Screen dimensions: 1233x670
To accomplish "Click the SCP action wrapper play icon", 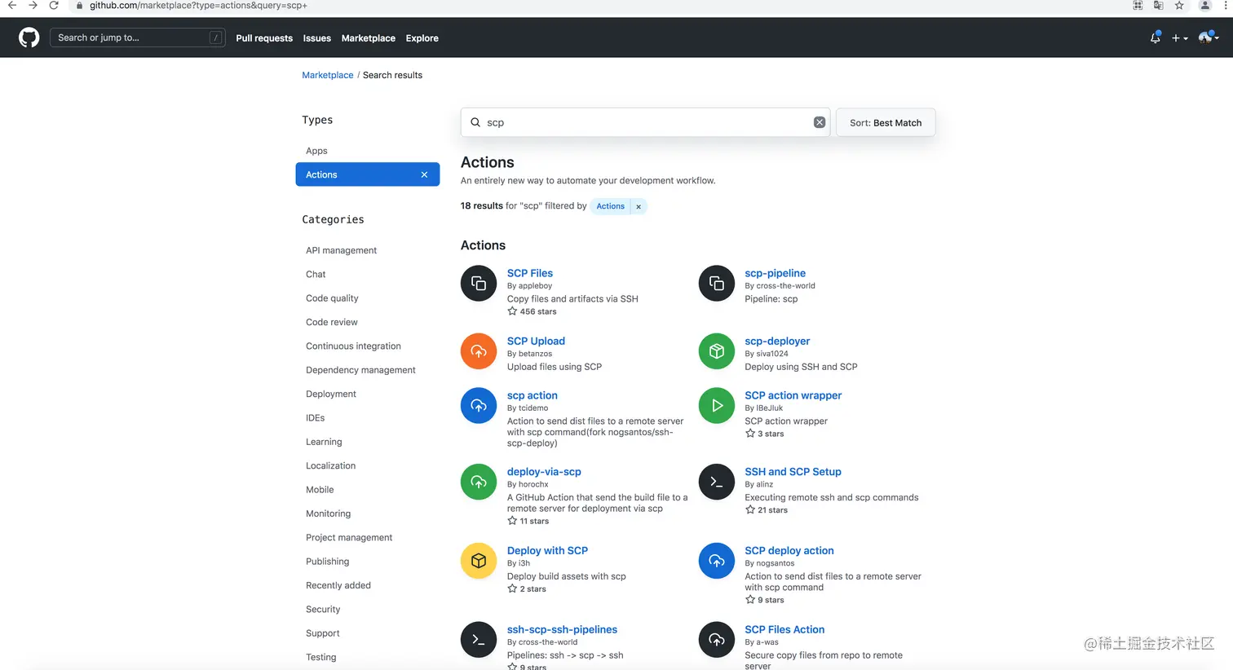I will click(x=717, y=405).
